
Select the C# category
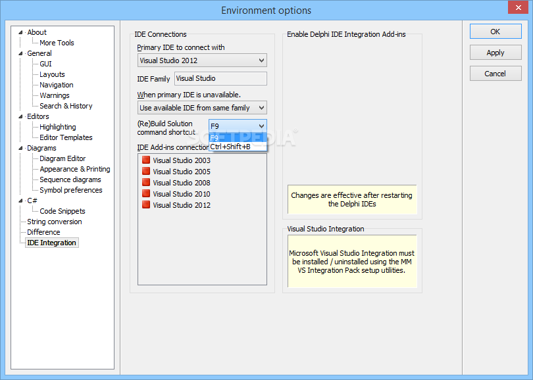click(x=32, y=201)
